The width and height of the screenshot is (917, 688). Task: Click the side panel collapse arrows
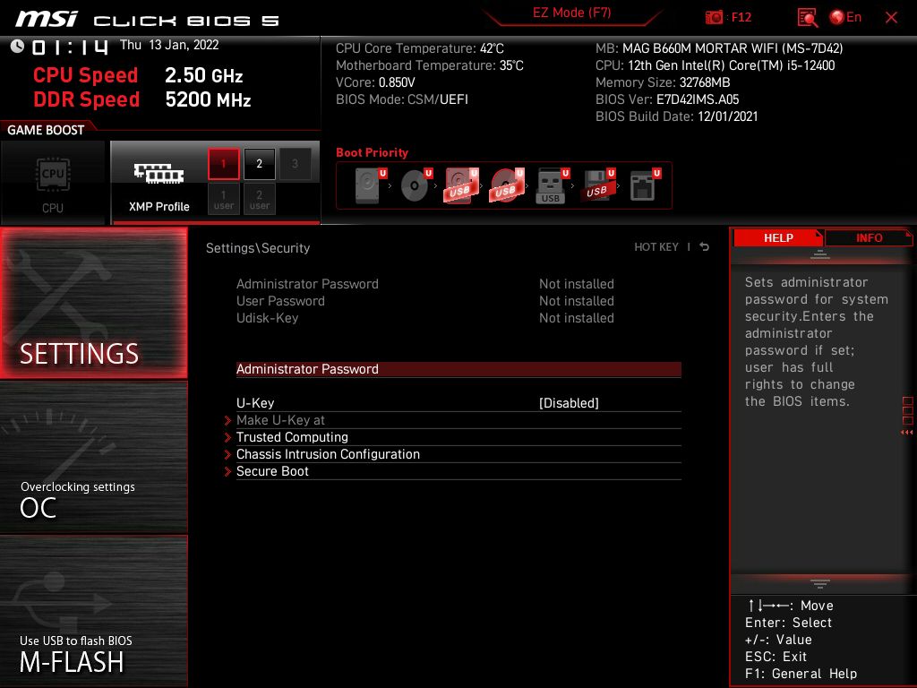(906, 433)
